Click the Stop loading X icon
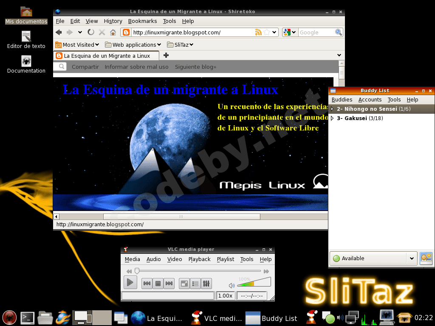The width and height of the screenshot is (435, 326). coord(102,32)
